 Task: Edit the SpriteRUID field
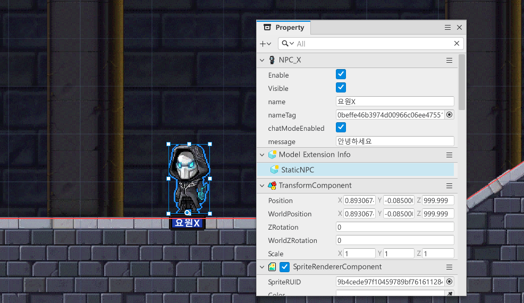(390, 282)
